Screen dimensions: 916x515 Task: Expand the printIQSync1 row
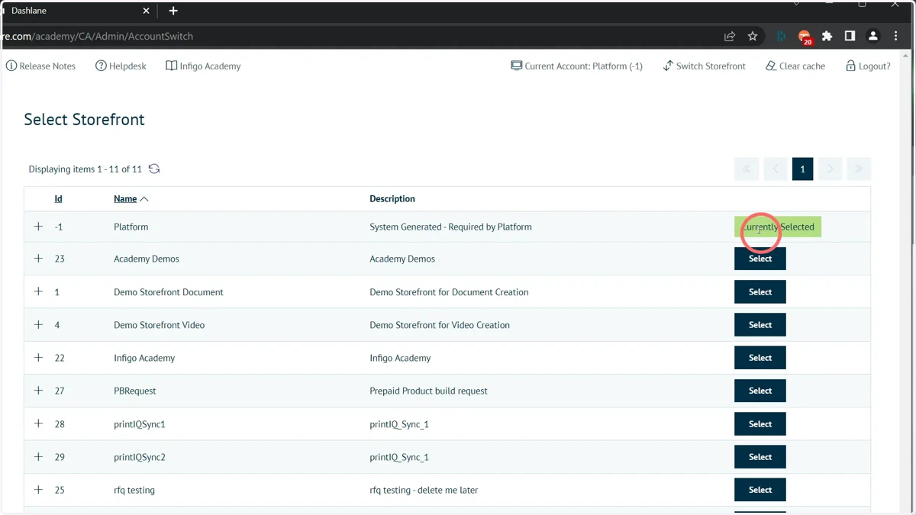[x=38, y=423]
